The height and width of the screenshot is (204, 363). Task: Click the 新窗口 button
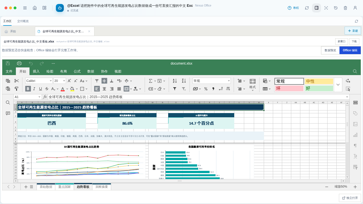coord(341,41)
